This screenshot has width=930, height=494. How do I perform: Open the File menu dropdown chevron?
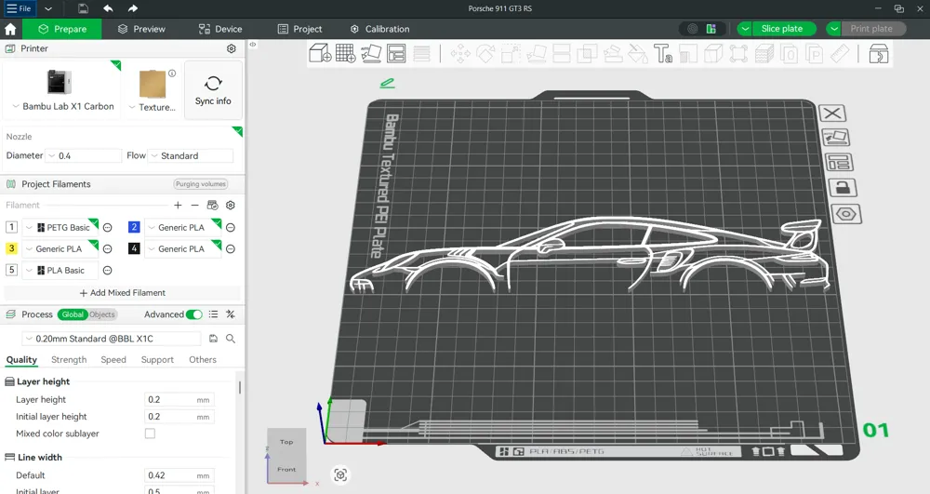point(48,9)
